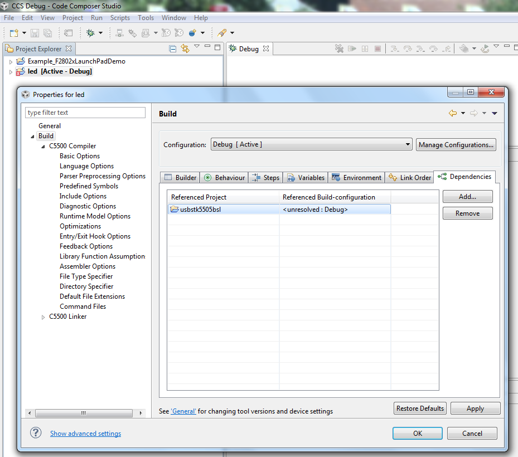Expand the C5500 Linker node
518x457 pixels.
tap(43, 317)
